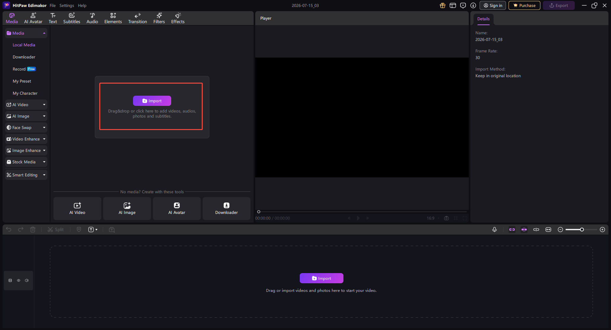Click the microphone voiceover icon

point(495,230)
